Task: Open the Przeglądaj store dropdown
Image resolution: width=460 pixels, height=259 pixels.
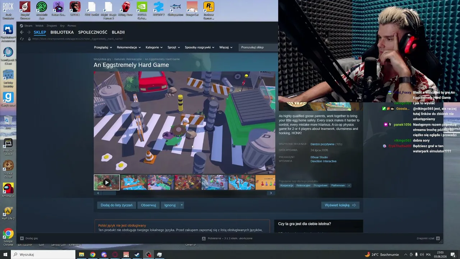Action: [103, 47]
